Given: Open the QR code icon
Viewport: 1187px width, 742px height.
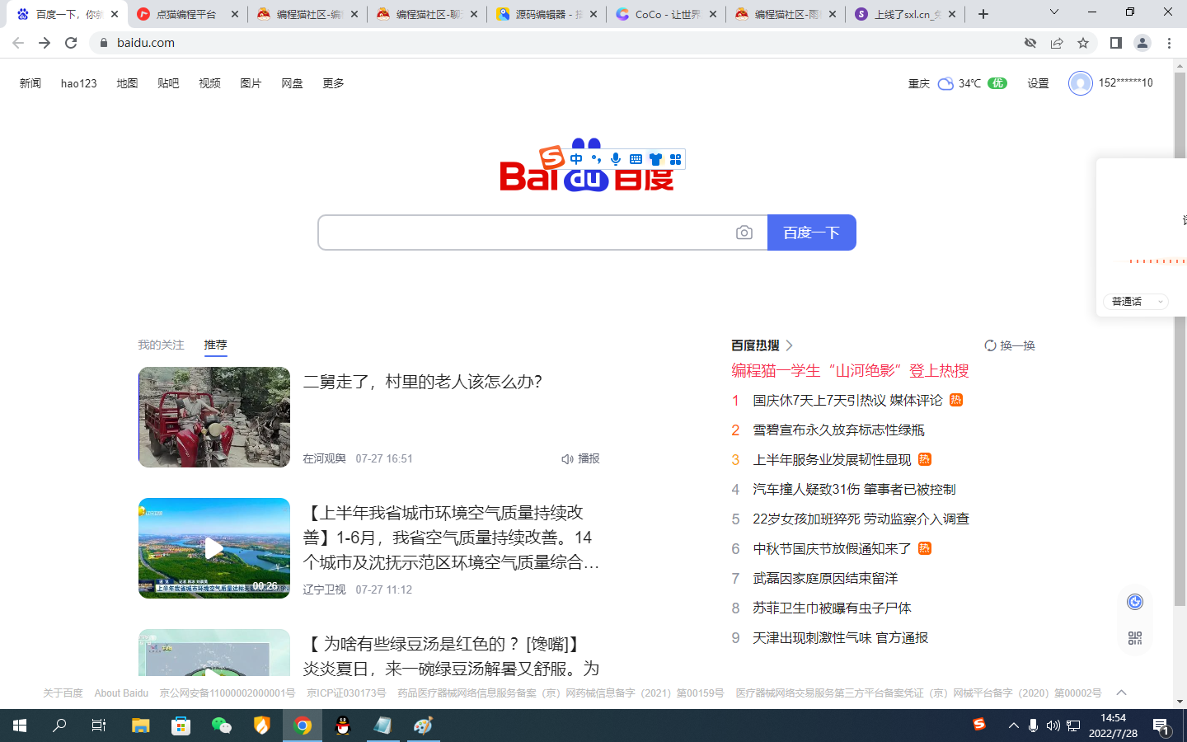Looking at the screenshot, I should point(1135,638).
